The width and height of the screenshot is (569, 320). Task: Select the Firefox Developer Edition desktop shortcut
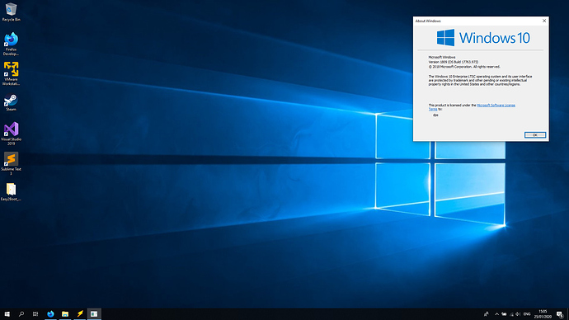click(11, 44)
